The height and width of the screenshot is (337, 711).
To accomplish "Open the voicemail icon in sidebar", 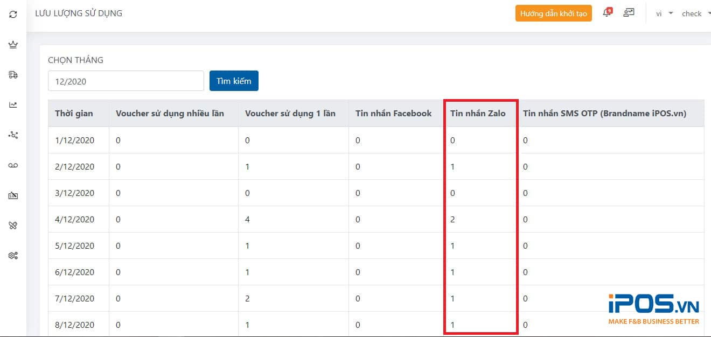I will (x=13, y=165).
